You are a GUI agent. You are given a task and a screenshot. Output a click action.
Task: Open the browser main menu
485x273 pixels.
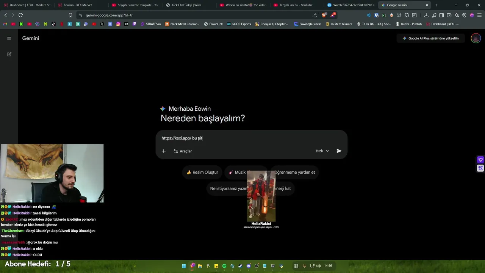pos(479,15)
